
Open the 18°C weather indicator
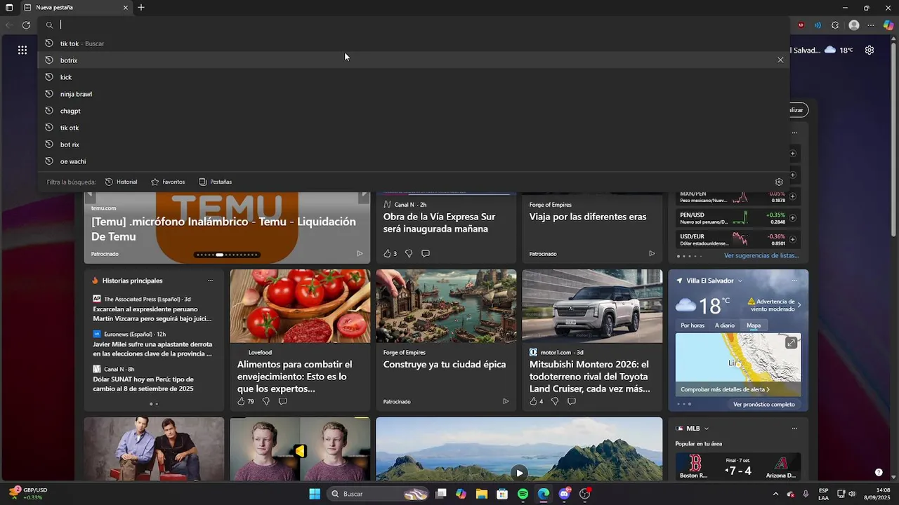point(839,50)
